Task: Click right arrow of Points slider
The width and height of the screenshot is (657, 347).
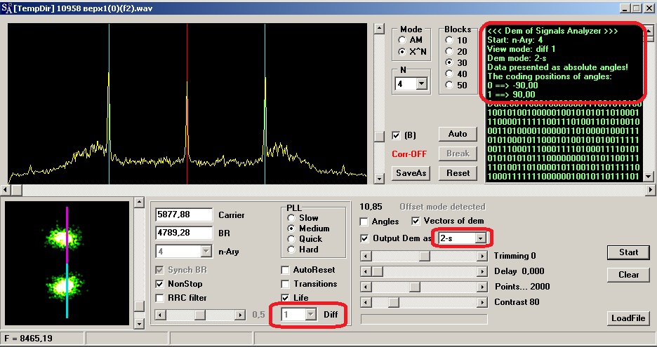Action: [482, 287]
